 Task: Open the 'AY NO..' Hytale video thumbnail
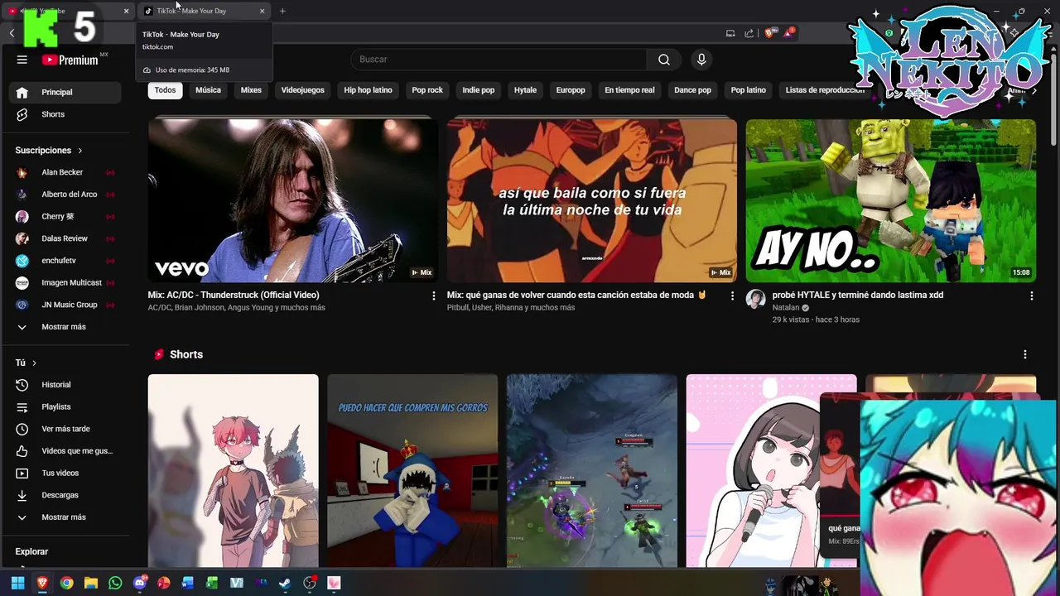890,200
